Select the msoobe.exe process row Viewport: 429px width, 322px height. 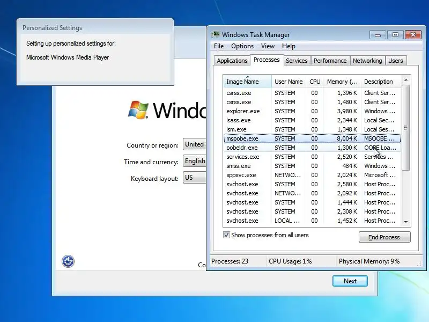(x=312, y=138)
